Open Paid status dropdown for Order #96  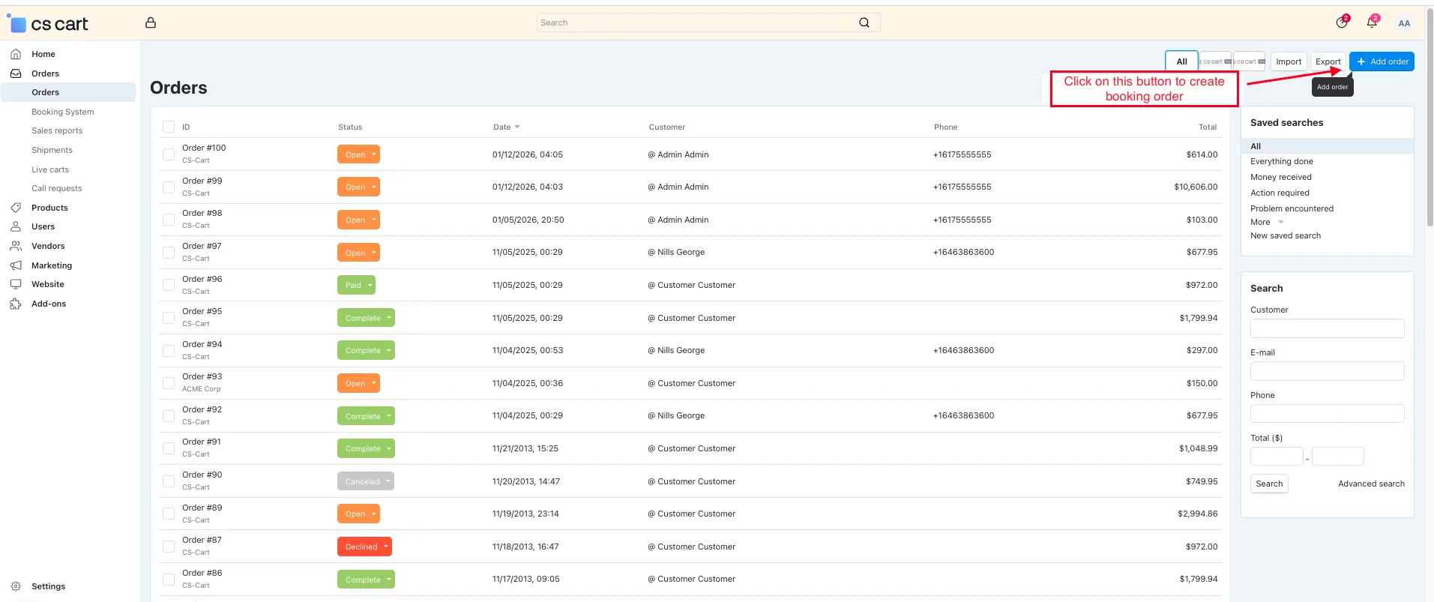356,285
